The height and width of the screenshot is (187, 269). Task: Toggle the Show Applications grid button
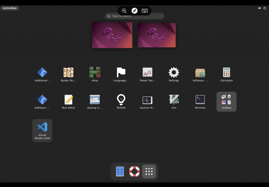(x=149, y=172)
